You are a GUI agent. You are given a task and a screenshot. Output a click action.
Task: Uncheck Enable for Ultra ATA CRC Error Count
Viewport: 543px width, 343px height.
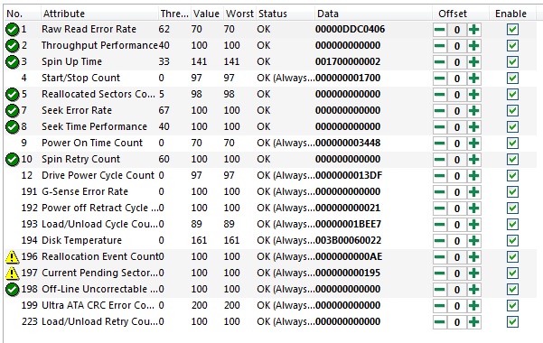(512, 306)
